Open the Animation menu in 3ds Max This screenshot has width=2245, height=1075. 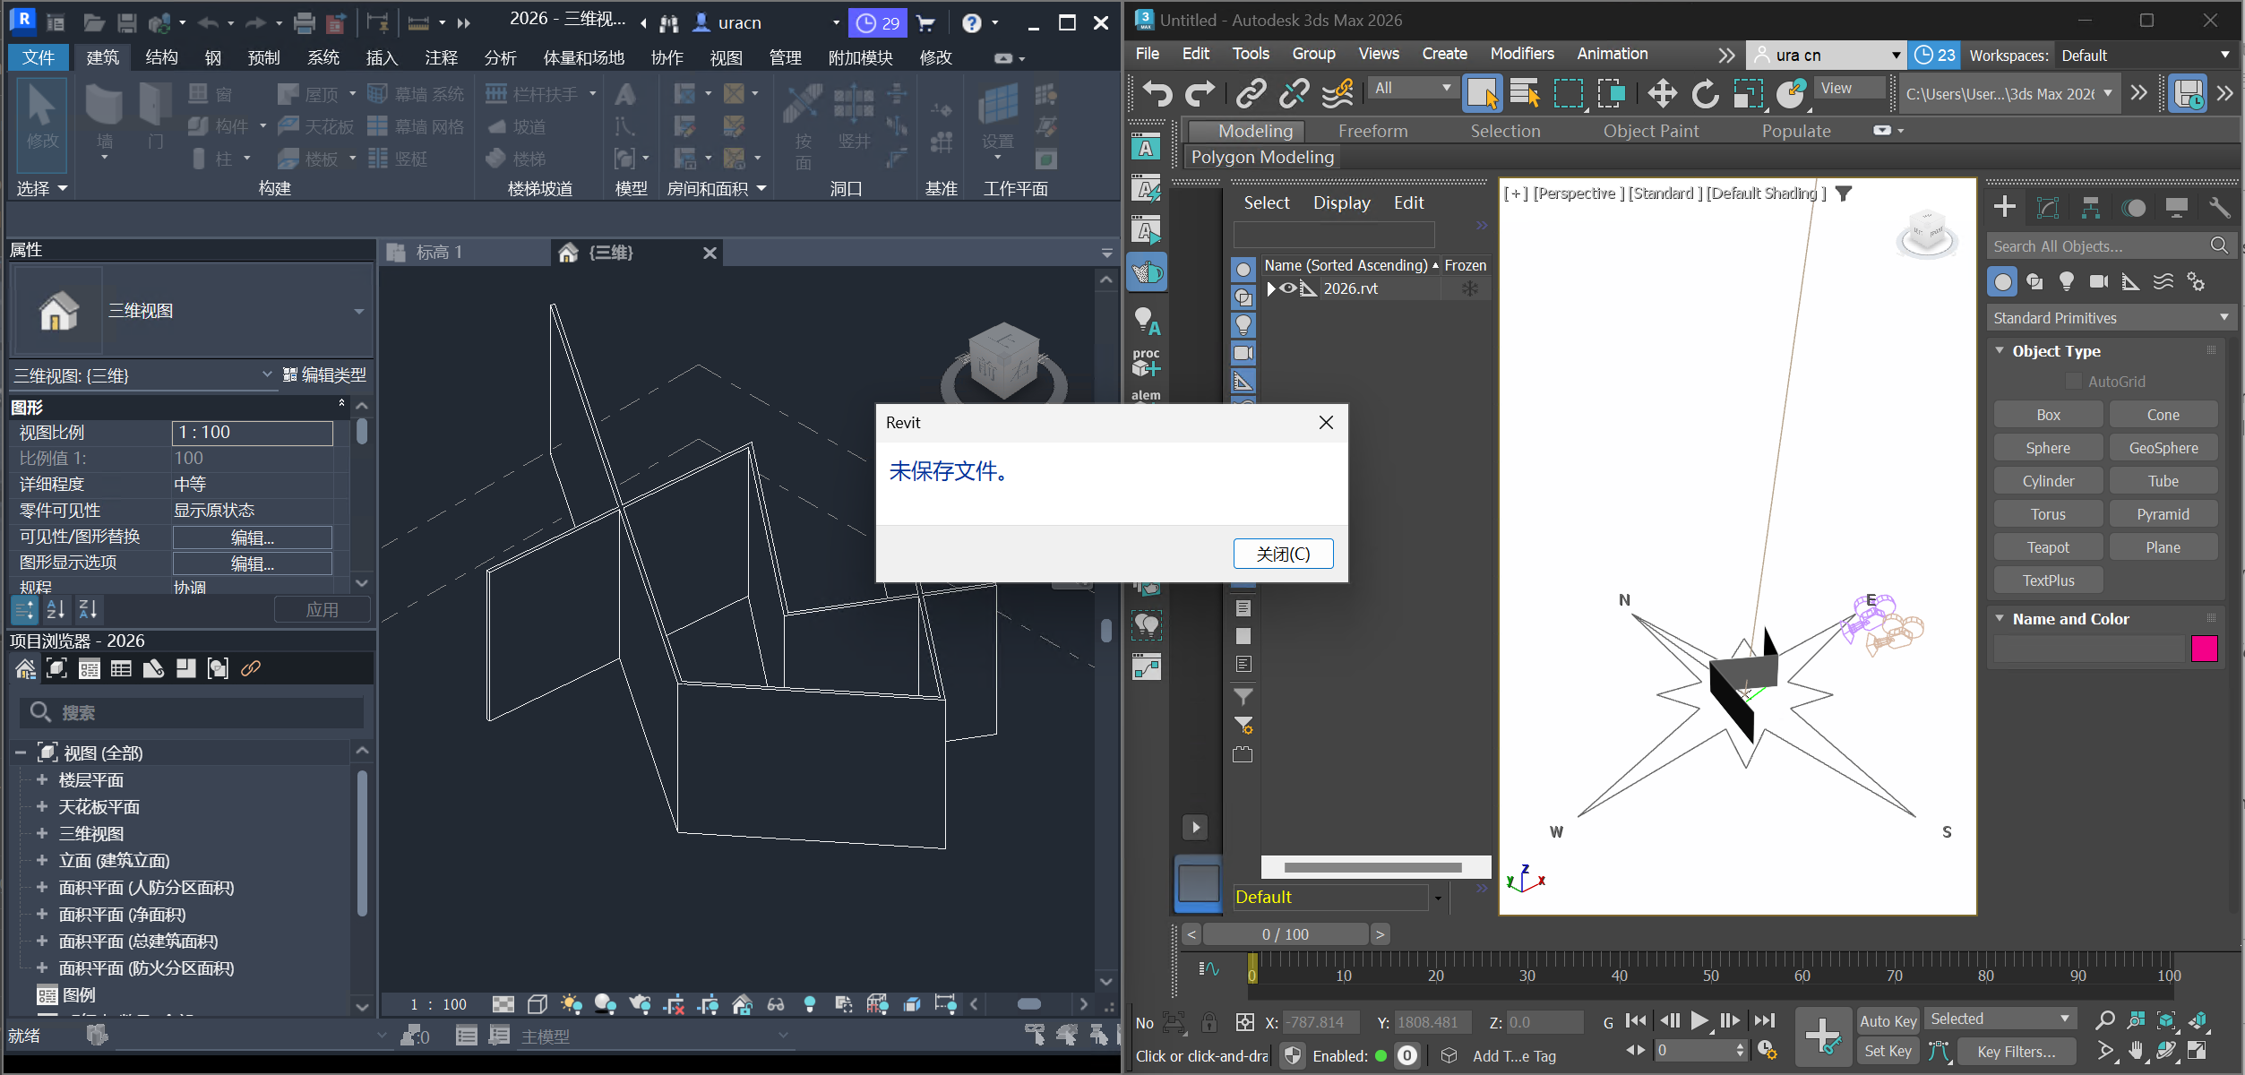[1612, 54]
